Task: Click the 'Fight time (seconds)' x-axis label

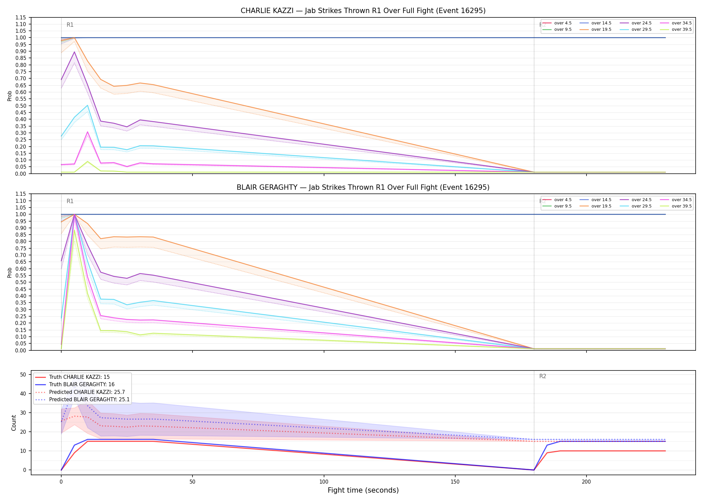Action: (x=363, y=490)
